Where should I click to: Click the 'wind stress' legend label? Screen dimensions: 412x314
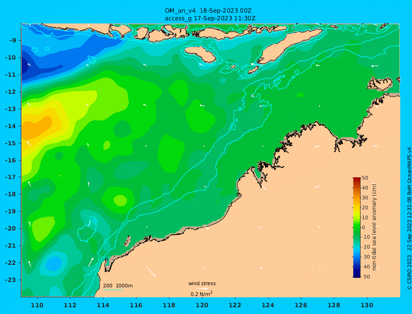pyautogui.click(x=202, y=284)
